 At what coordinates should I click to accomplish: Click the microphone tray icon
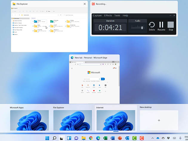pyautogui.click(x=180, y=138)
